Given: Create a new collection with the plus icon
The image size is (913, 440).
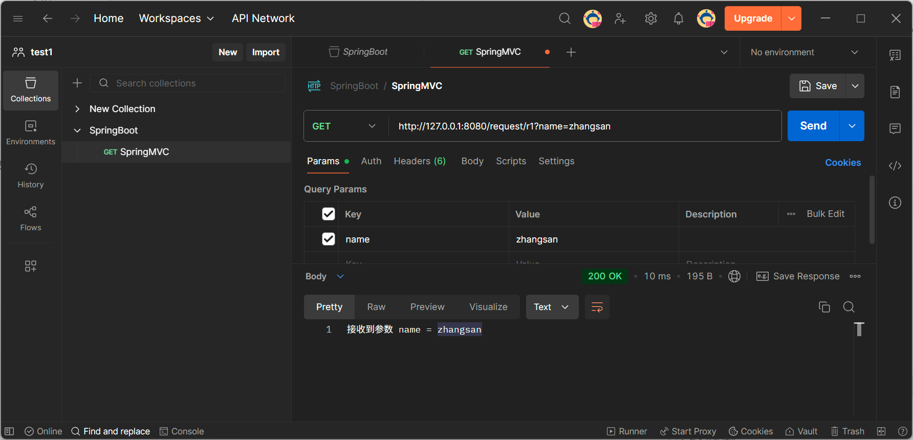Looking at the screenshot, I should 77,83.
